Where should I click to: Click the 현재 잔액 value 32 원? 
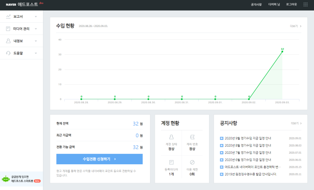pyautogui.click(x=138, y=124)
